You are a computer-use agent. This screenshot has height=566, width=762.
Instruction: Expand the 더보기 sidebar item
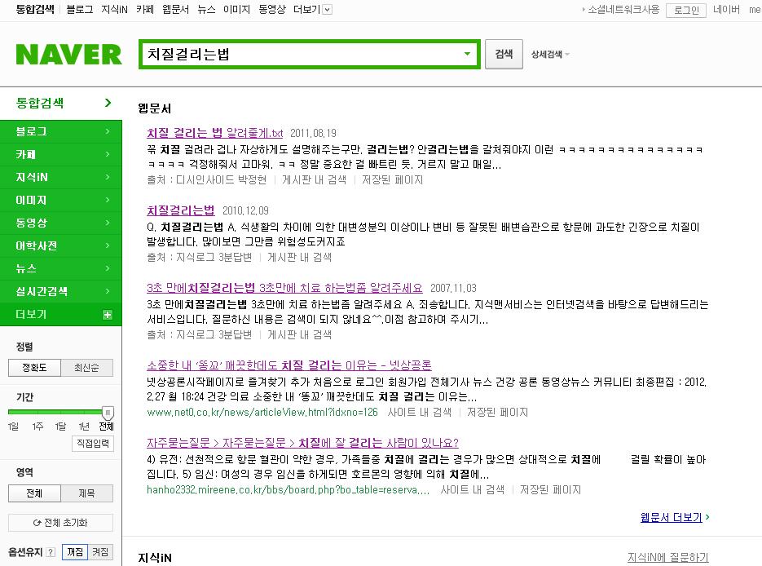61,315
